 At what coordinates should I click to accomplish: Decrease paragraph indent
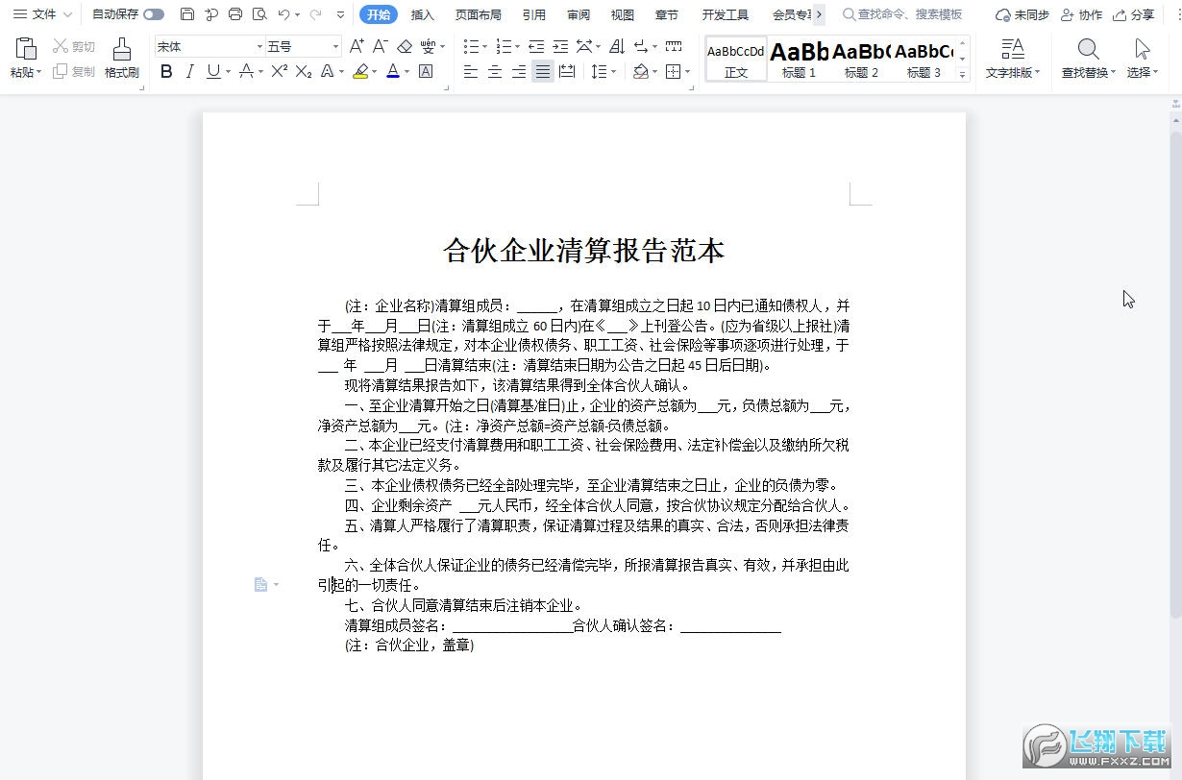tap(536, 46)
